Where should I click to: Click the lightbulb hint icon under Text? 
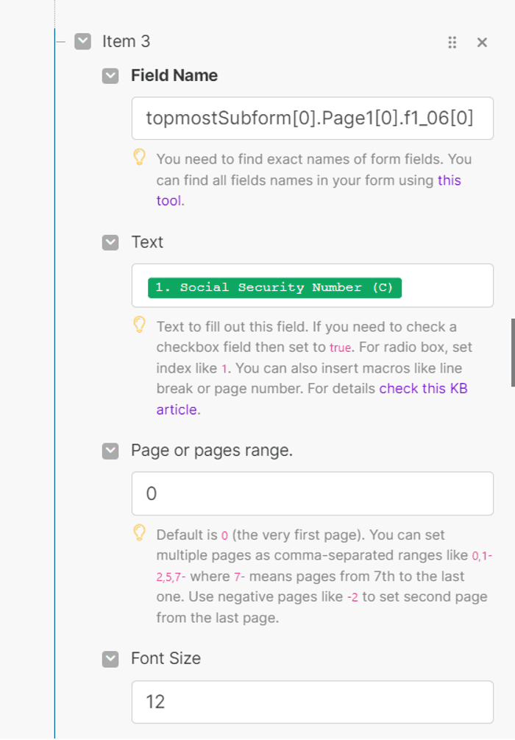coord(140,324)
